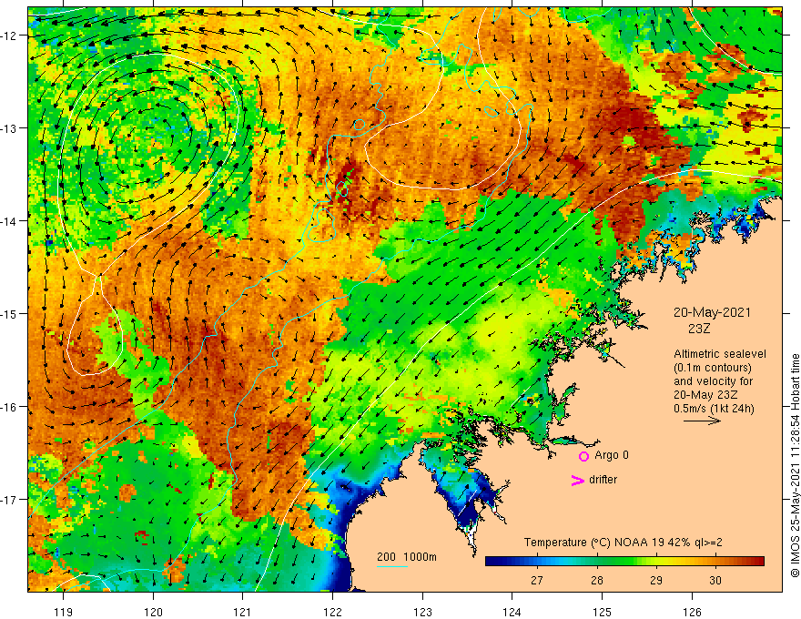Click the -12 latitude axis label

click(x=9, y=36)
